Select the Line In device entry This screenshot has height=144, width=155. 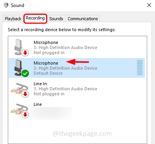click(77, 89)
